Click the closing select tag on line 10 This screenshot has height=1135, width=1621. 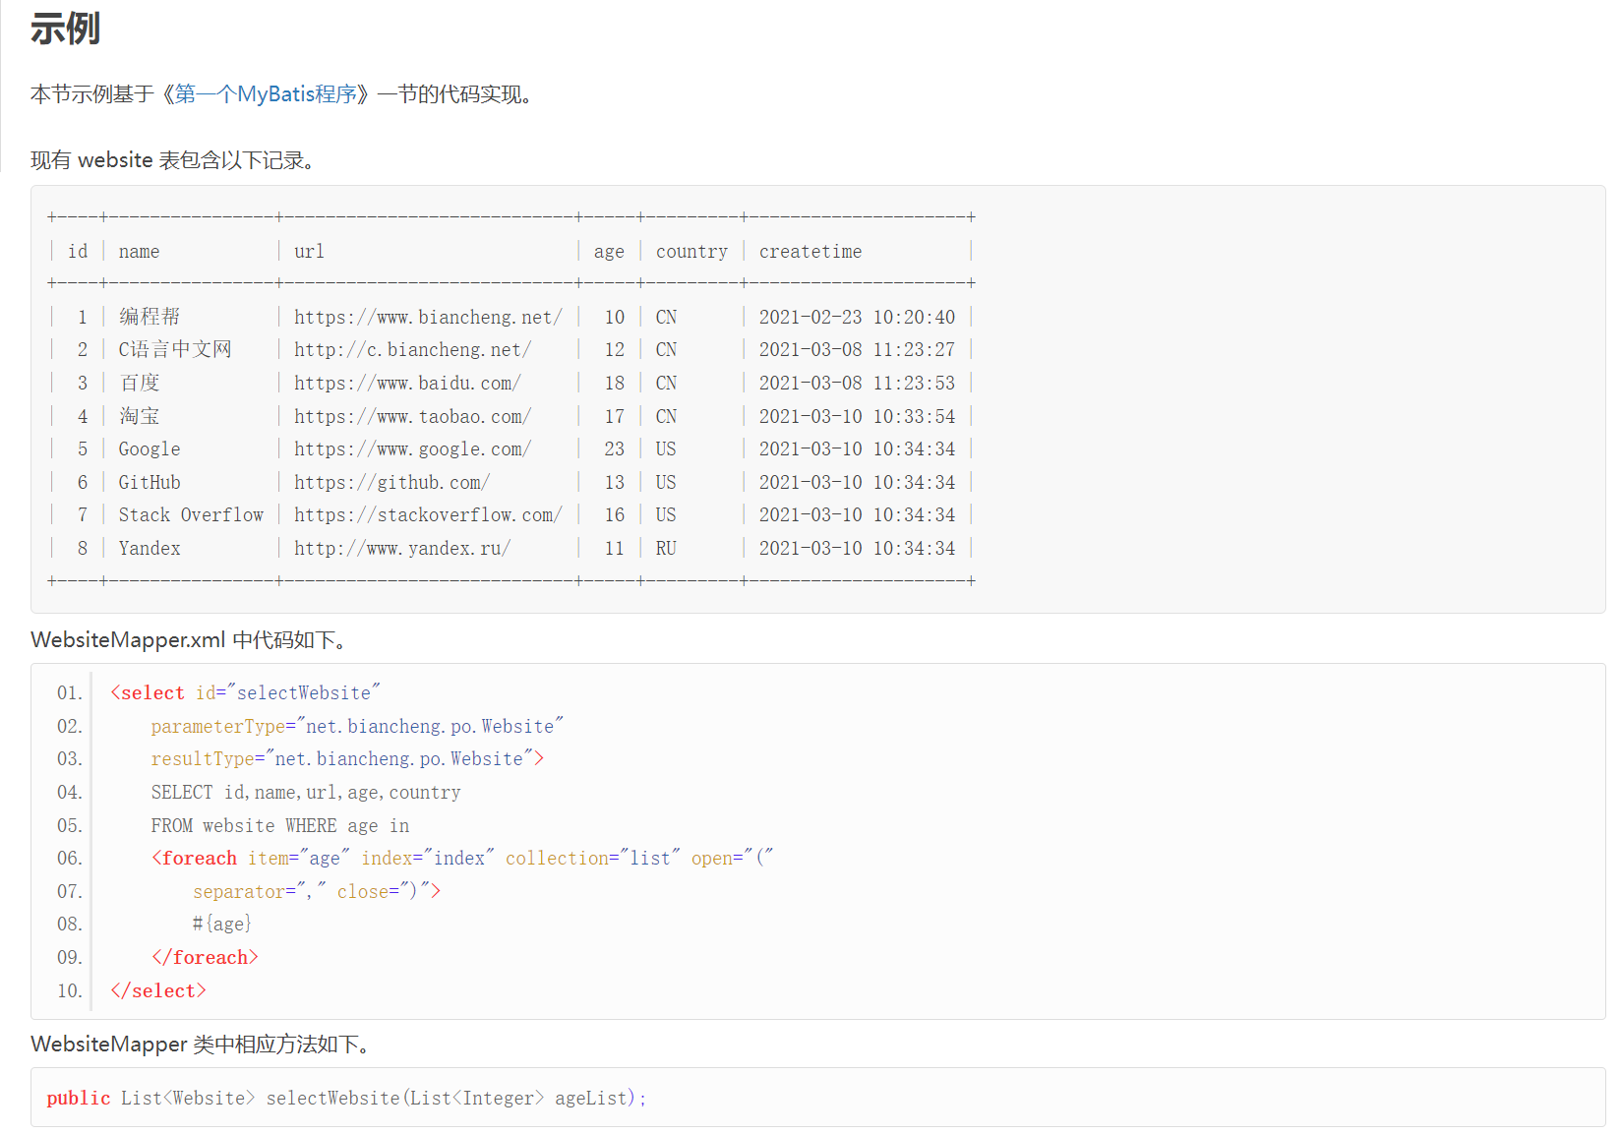tap(158, 990)
